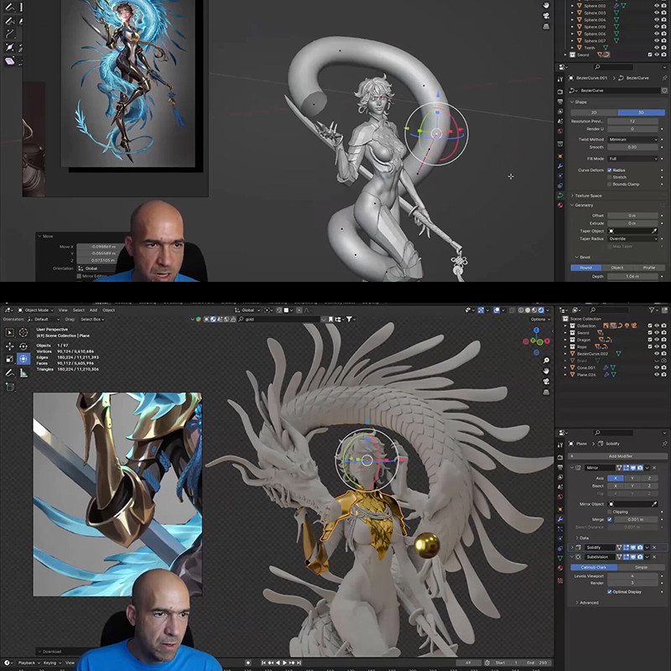Enable Y axis in Mirror modifier Axis row
This screenshot has height=671, width=671.
tap(632, 478)
